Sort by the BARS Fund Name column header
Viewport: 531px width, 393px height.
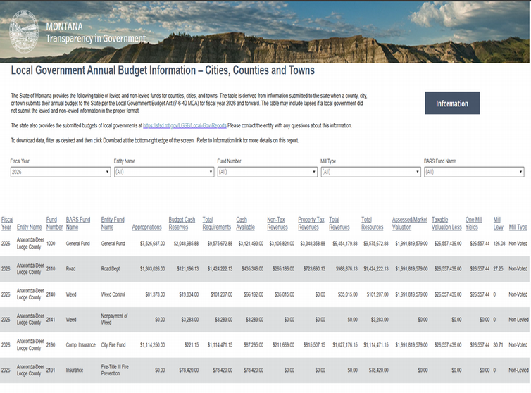pyautogui.click(x=78, y=223)
